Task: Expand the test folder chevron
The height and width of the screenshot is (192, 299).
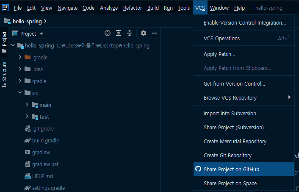Action: [x=27, y=117]
